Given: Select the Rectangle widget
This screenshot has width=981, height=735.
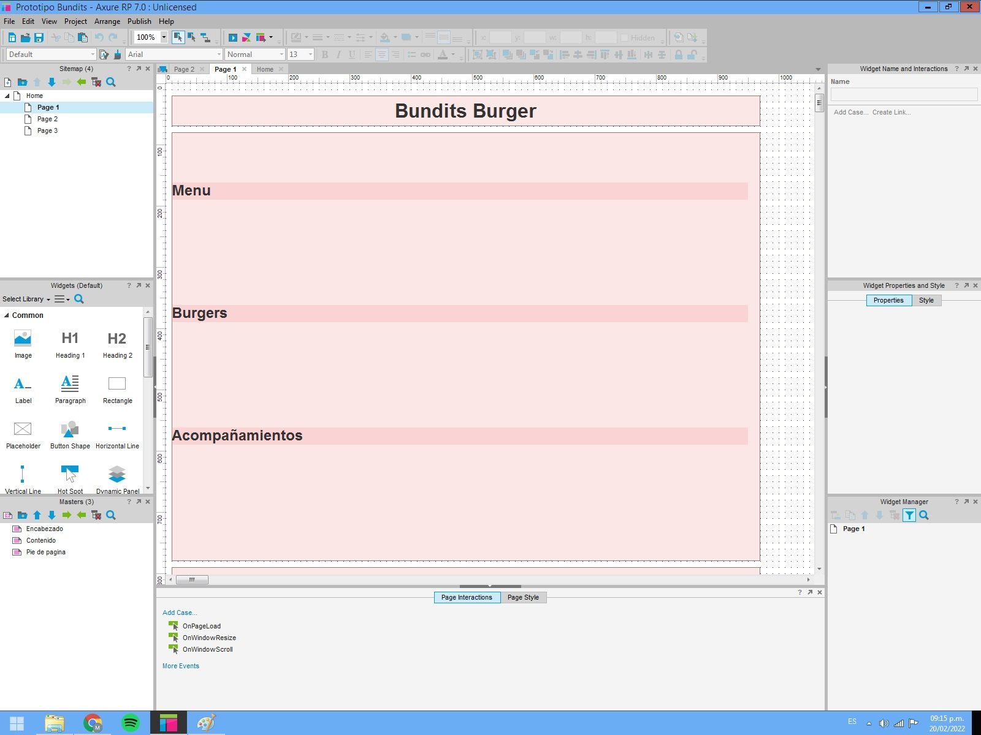Looking at the screenshot, I should coord(117,390).
